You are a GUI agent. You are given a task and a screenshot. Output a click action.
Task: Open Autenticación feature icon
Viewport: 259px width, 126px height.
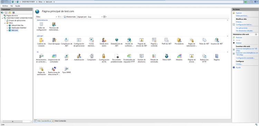click(x=79, y=57)
